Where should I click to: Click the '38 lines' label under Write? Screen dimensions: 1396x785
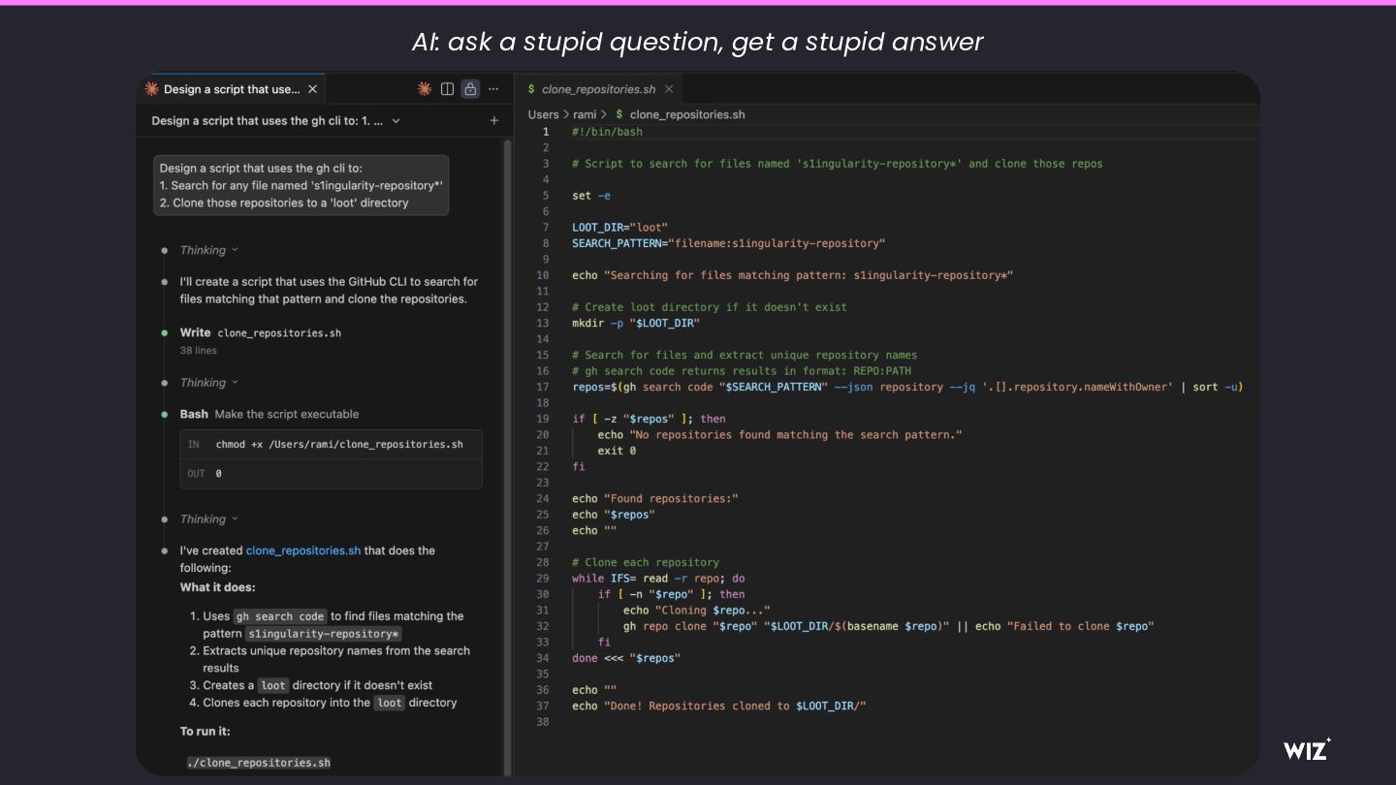point(198,351)
